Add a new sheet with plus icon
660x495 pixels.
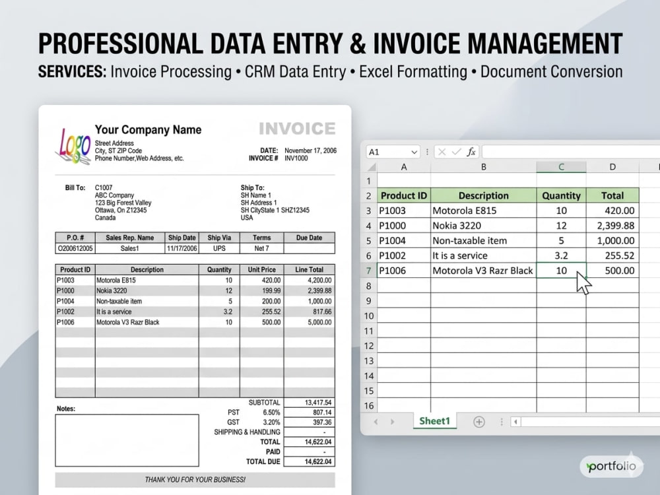click(479, 422)
